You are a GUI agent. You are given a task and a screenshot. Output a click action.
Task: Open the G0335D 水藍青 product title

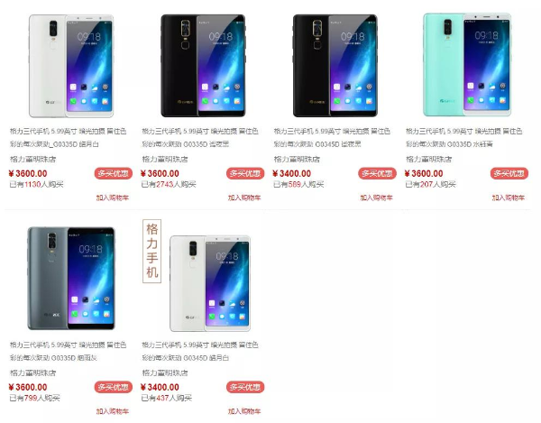464,138
